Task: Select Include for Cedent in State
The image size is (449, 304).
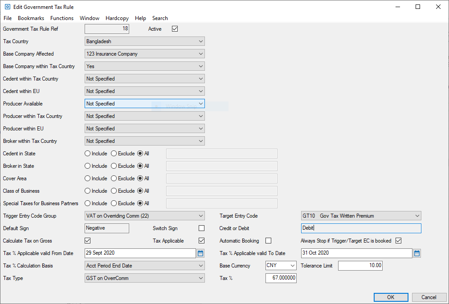Action: (88, 154)
